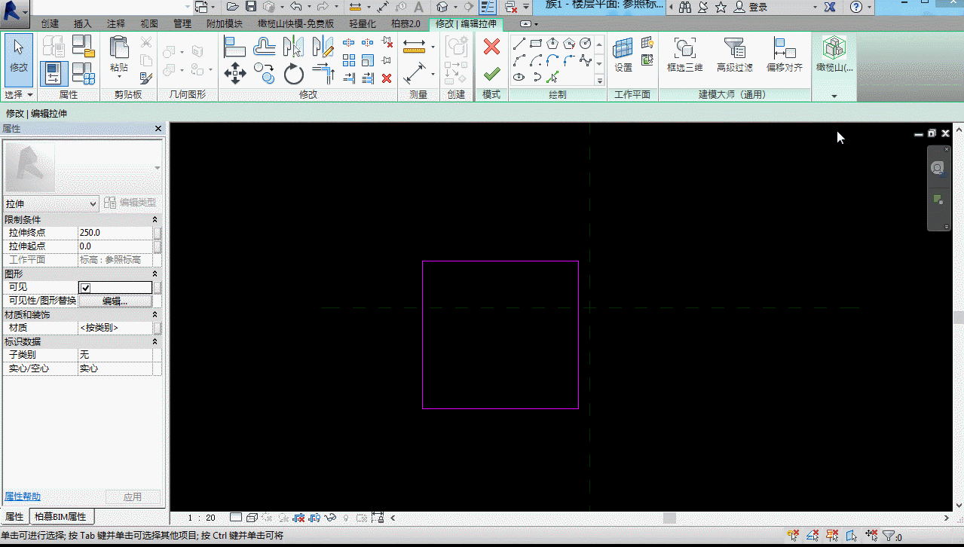Click the green checkmark Finish Edit Mode
Screen dimensions: 964x547
click(491, 74)
